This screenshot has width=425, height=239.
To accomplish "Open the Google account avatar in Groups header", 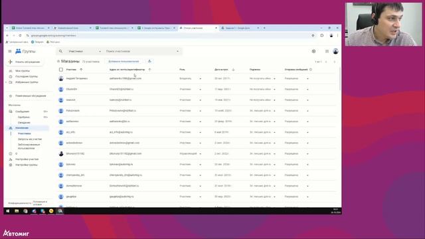I will [x=335, y=51].
